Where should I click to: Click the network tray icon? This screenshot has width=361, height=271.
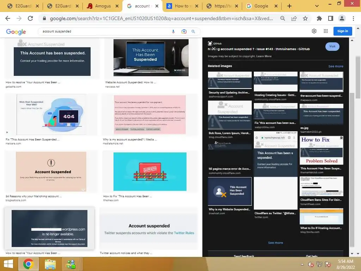pos(319,264)
